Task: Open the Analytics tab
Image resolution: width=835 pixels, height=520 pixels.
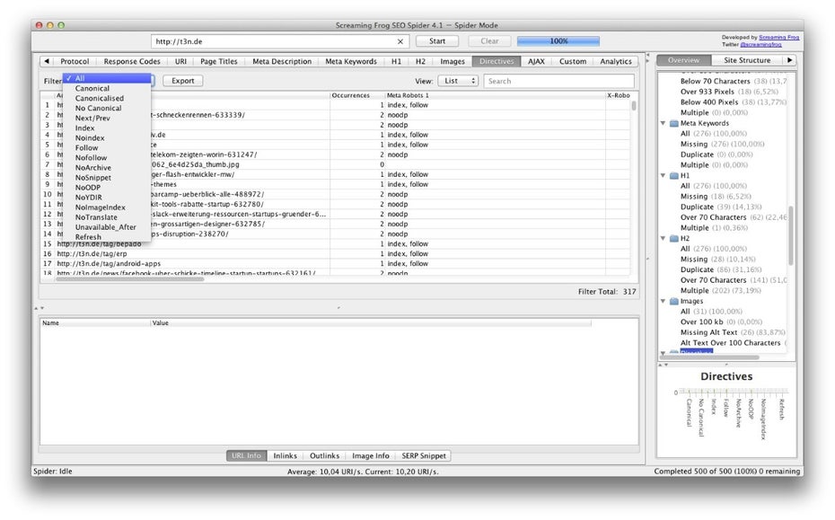Action: click(616, 61)
